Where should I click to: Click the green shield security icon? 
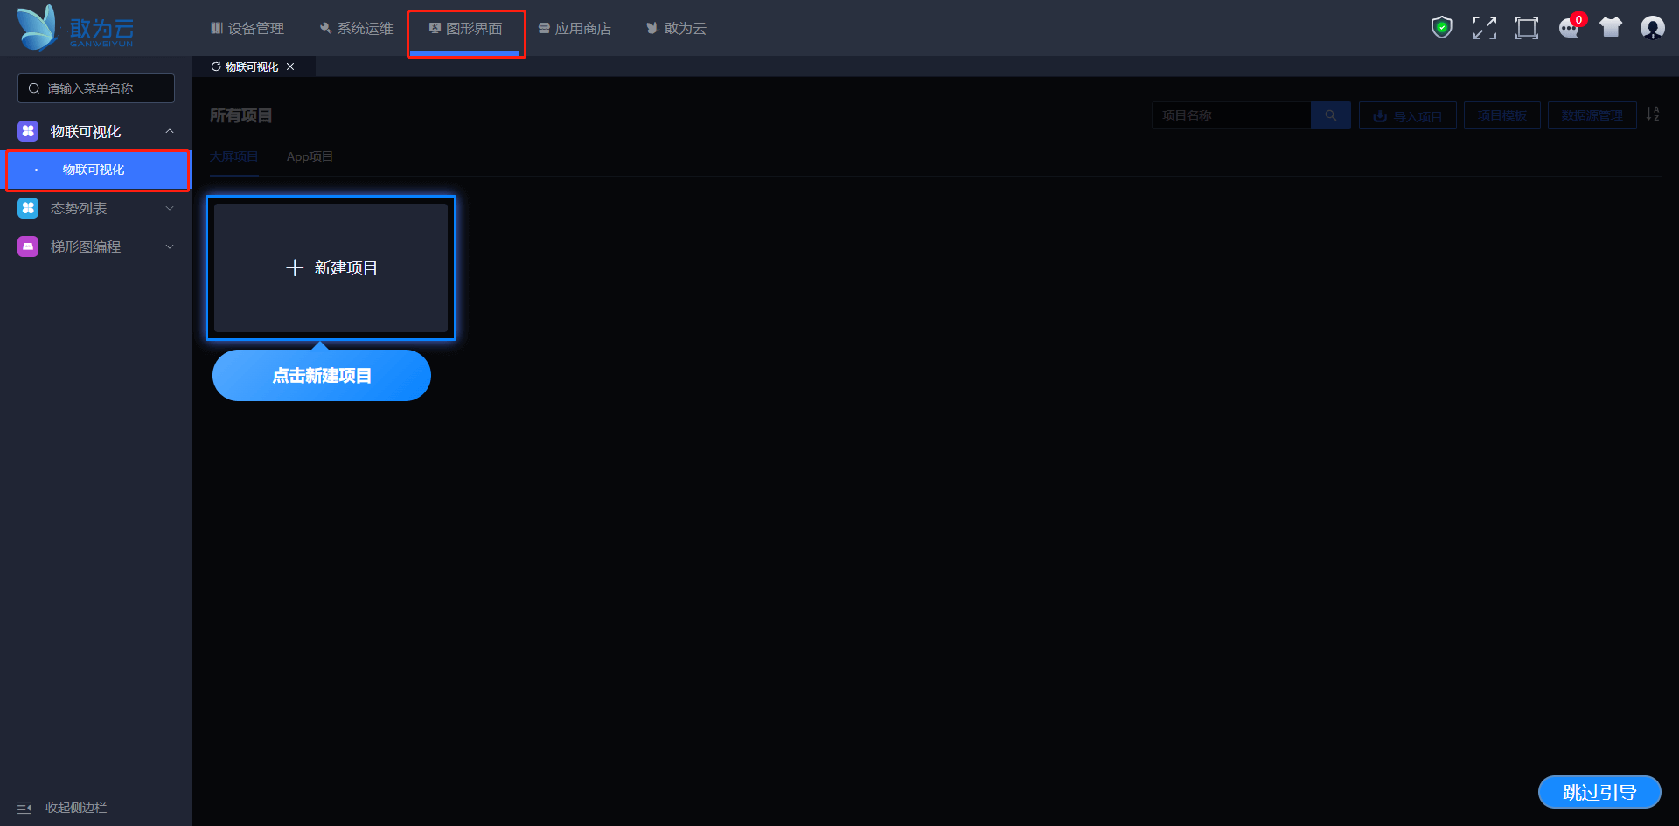pyautogui.click(x=1441, y=28)
